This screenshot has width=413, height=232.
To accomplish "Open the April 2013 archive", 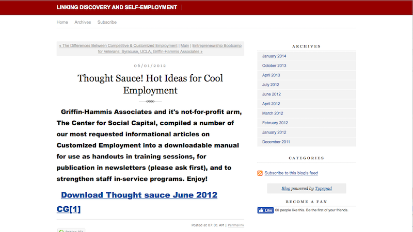I will pyautogui.click(x=271, y=75).
